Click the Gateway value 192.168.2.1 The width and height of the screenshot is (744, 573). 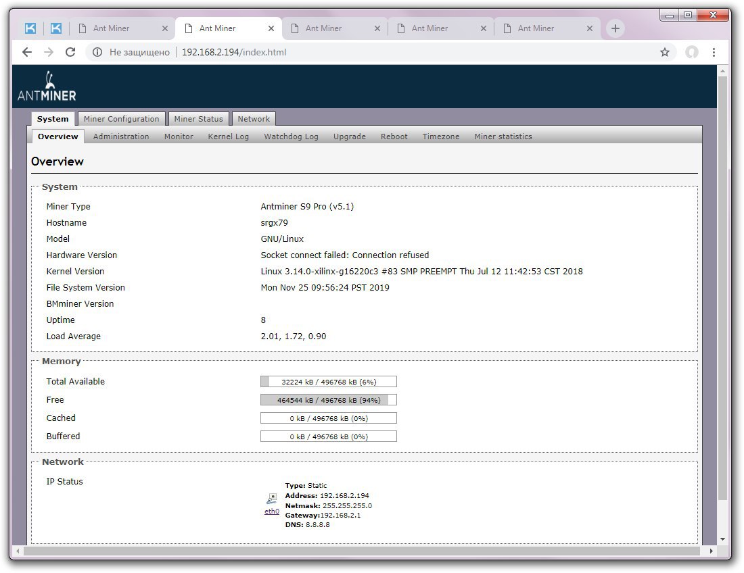pyautogui.click(x=340, y=515)
